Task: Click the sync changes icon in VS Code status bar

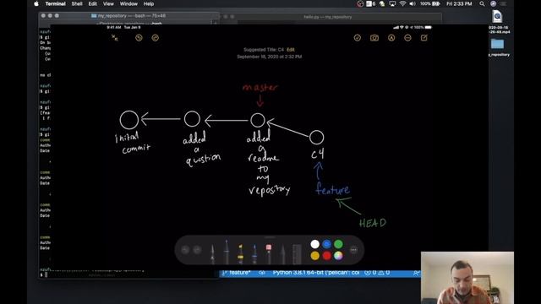Action: click(x=262, y=273)
